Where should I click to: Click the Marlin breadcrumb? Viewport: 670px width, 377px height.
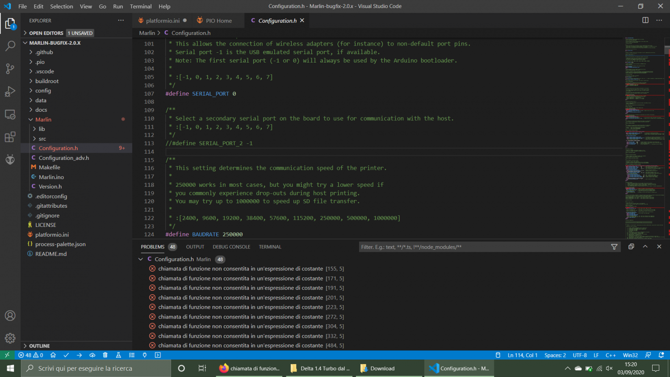147,33
